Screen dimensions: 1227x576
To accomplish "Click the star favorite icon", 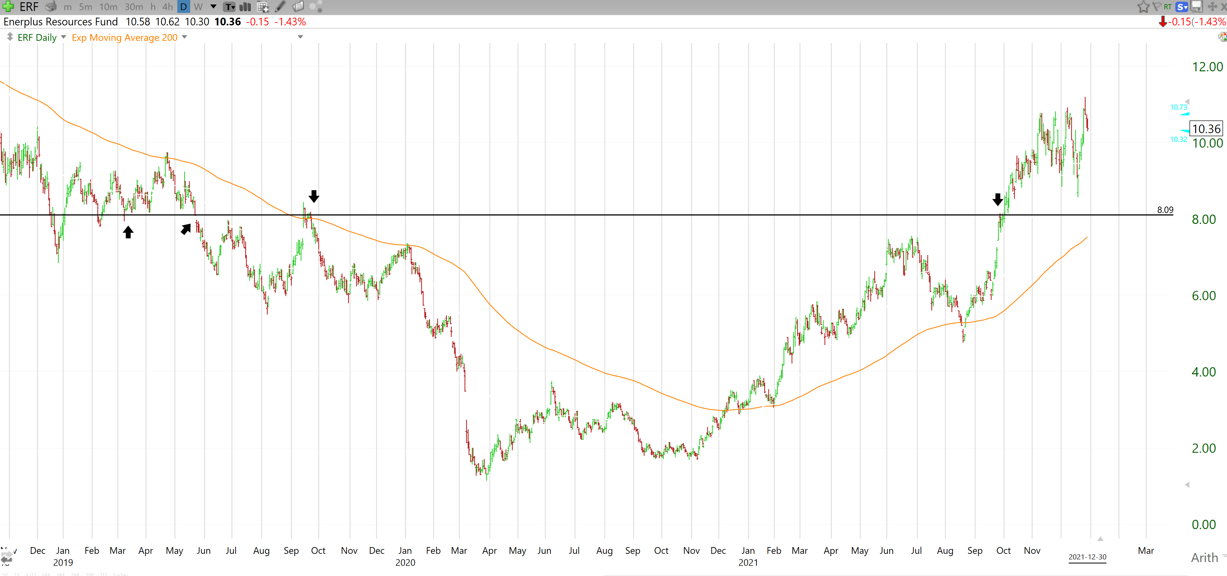I will [x=1143, y=7].
